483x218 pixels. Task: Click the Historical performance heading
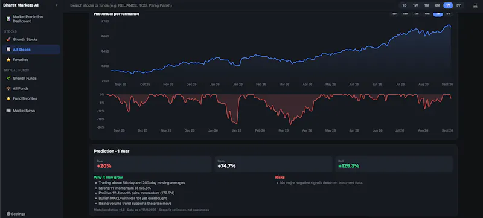pos(117,14)
